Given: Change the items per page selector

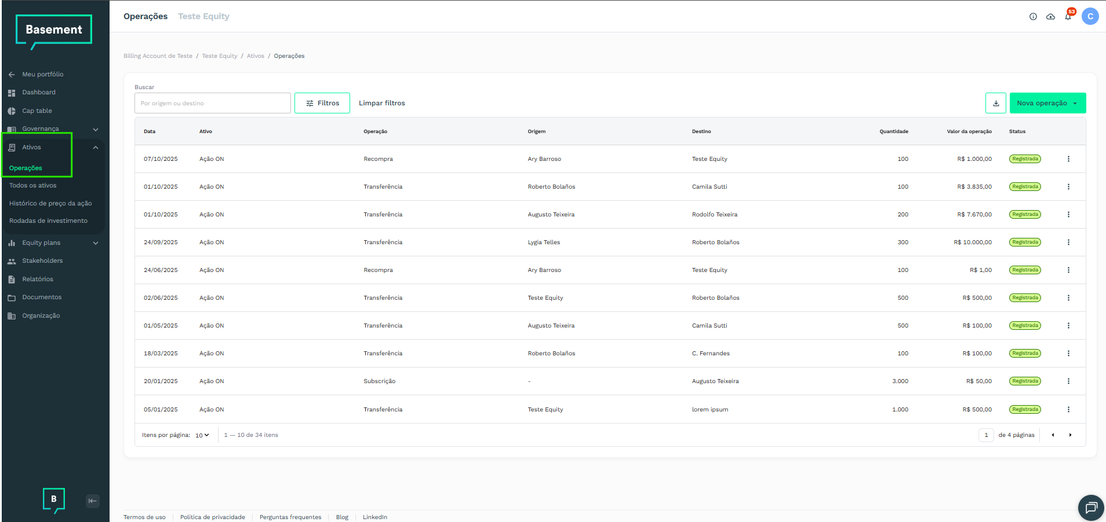Looking at the screenshot, I should tap(202, 435).
